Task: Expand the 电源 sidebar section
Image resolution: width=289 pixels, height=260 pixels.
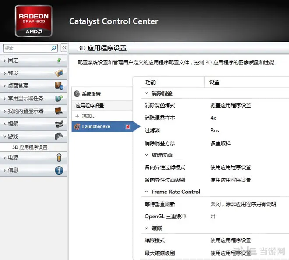Action: (x=5, y=157)
